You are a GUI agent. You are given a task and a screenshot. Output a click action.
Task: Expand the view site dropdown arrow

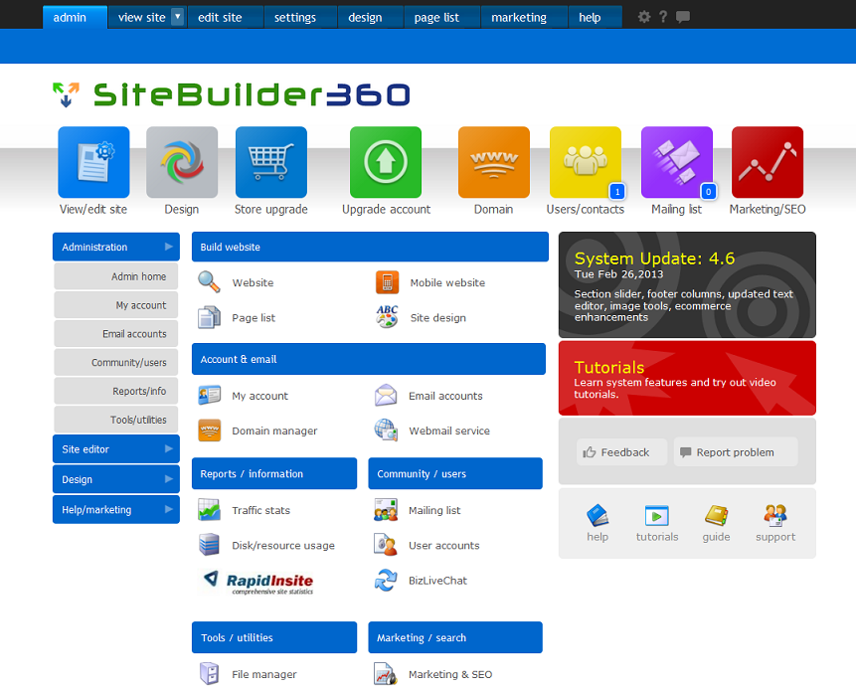pyautogui.click(x=177, y=17)
